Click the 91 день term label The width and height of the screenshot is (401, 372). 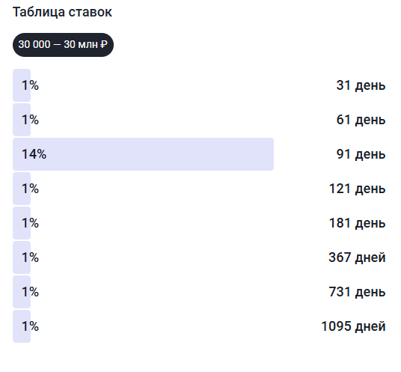pyautogui.click(x=361, y=154)
